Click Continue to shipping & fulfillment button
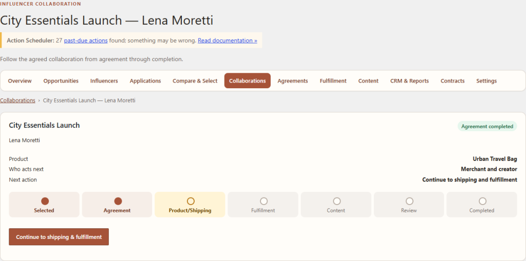This screenshot has height=261, width=526. 59,237
